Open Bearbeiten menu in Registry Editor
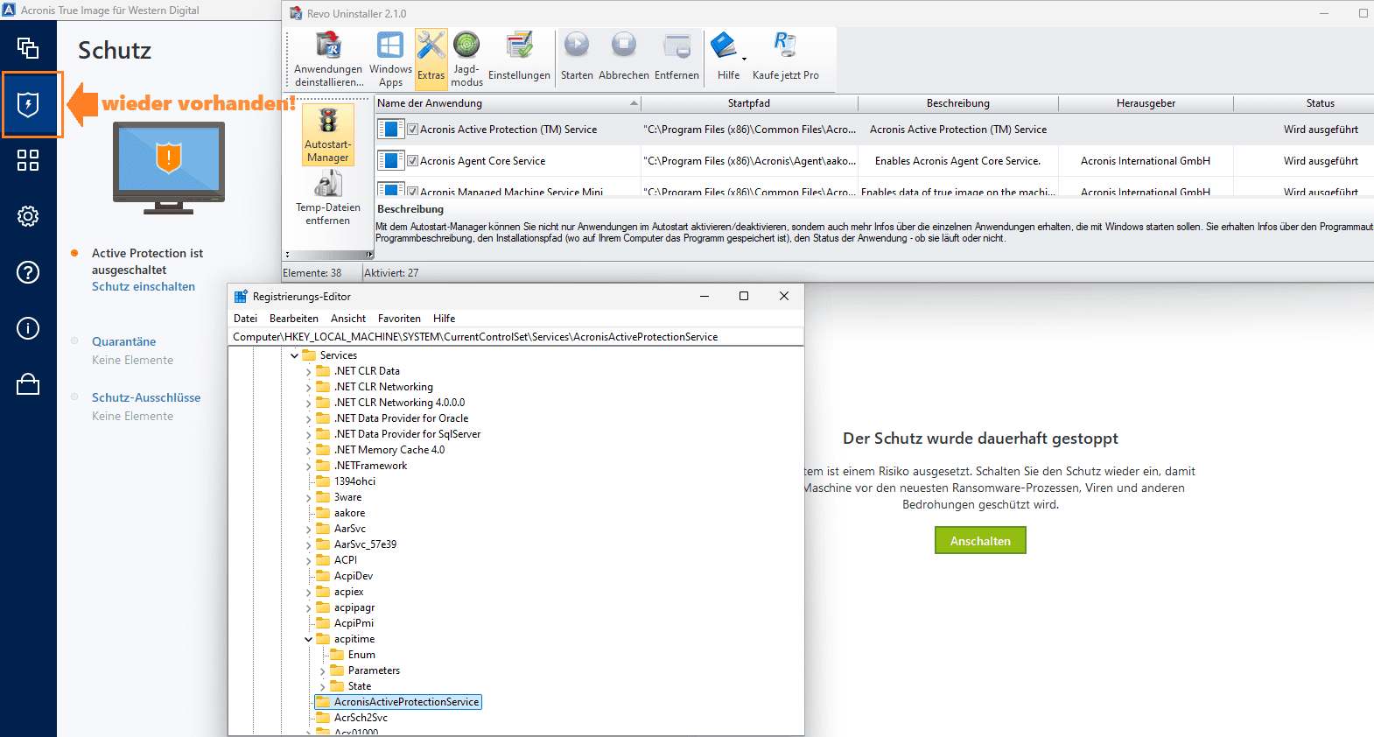Screen dimensions: 1374x737 pos(294,319)
